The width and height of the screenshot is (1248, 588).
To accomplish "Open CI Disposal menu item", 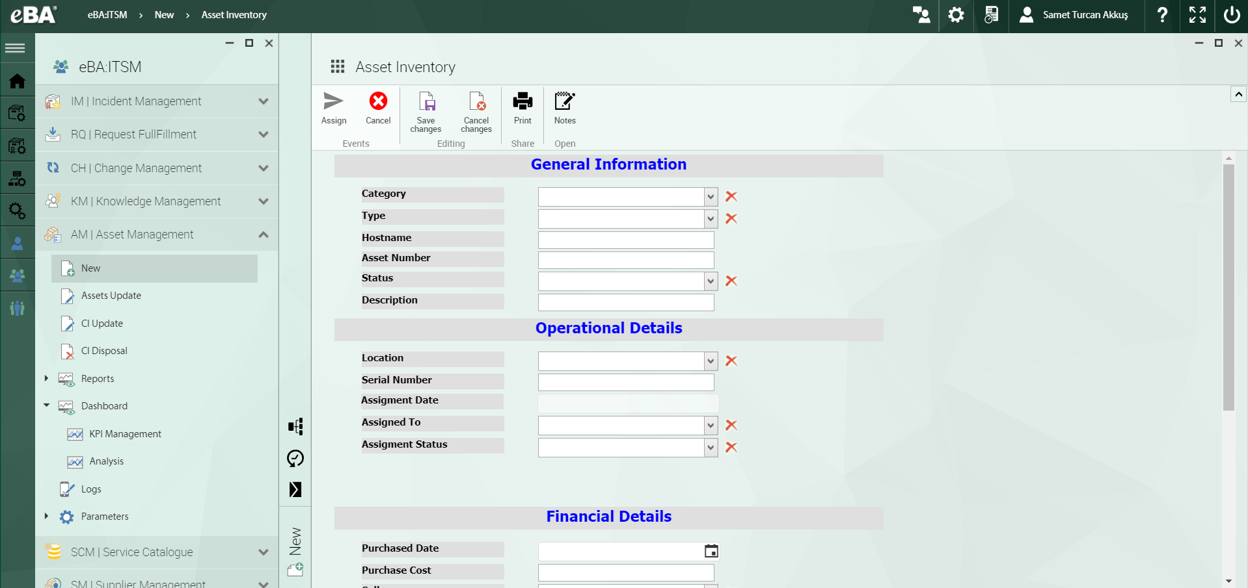I will (x=104, y=351).
